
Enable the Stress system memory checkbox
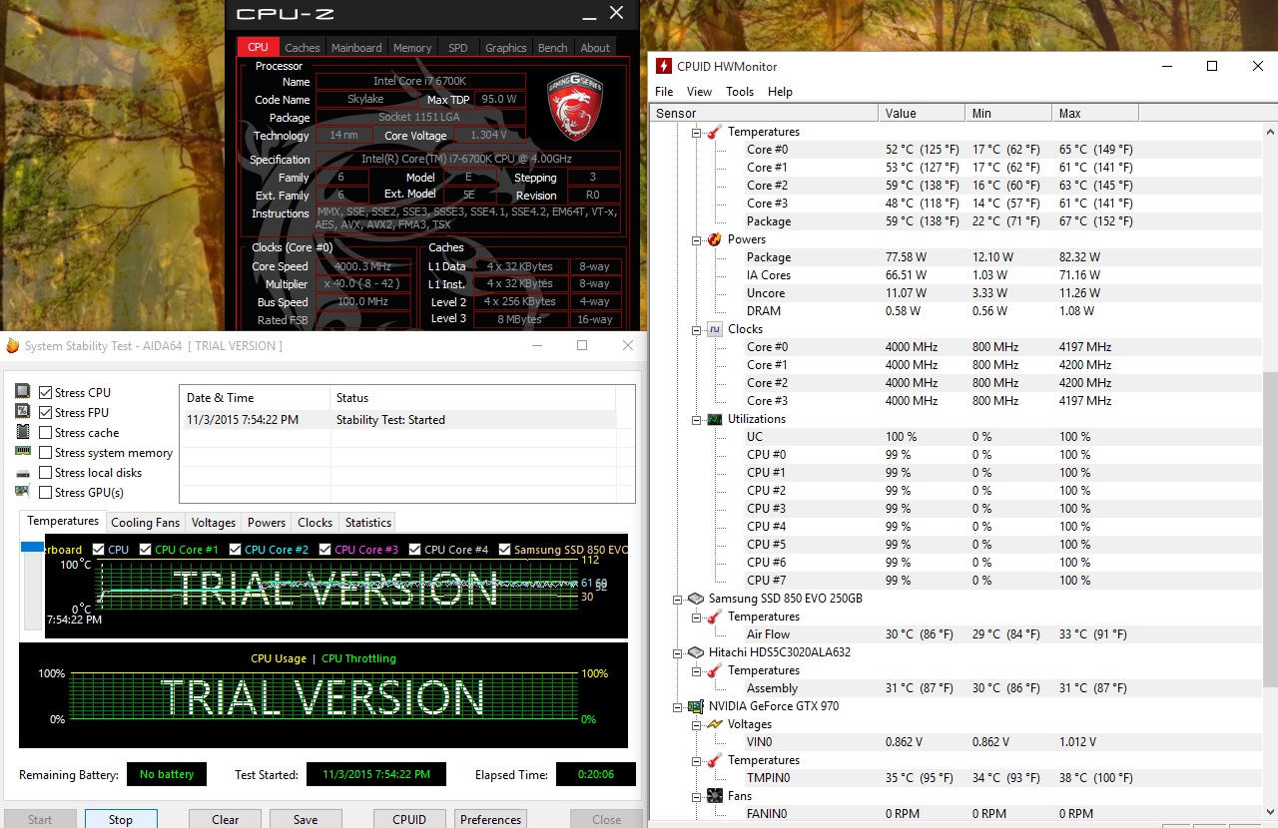[45, 453]
